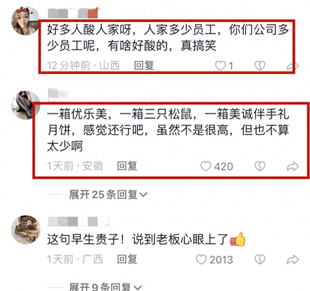
Task: Dislike the Guangxi comment via broken heart
Action: click(260, 259)
